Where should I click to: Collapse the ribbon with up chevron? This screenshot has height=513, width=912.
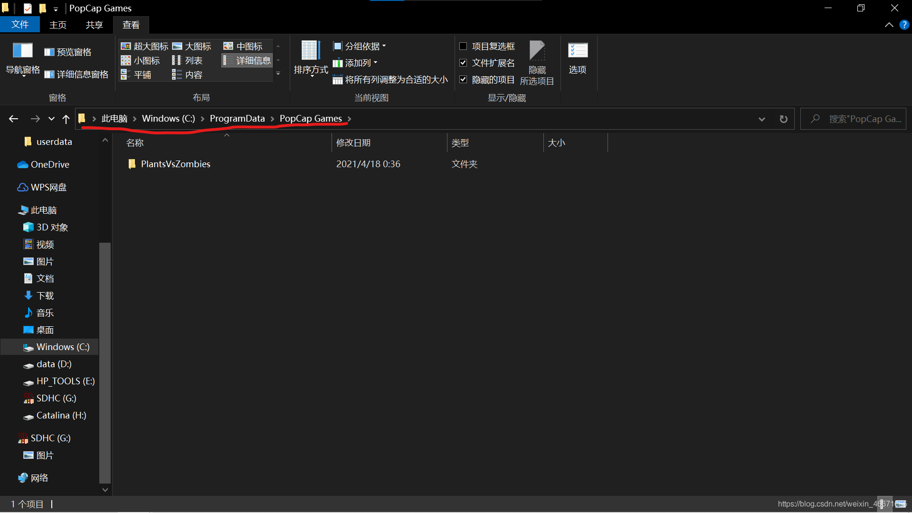click(889, 25)
